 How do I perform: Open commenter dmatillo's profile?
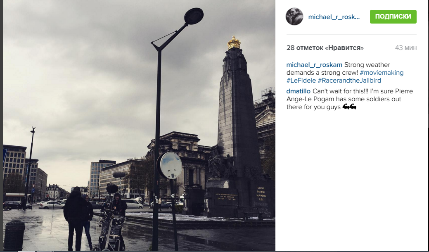click(298, 91)
